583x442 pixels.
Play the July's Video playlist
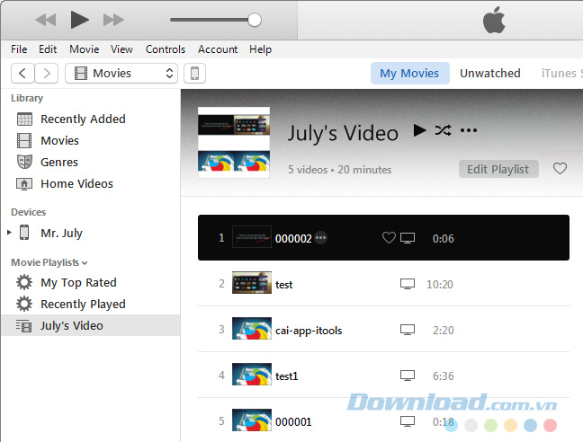pos(420,130)
